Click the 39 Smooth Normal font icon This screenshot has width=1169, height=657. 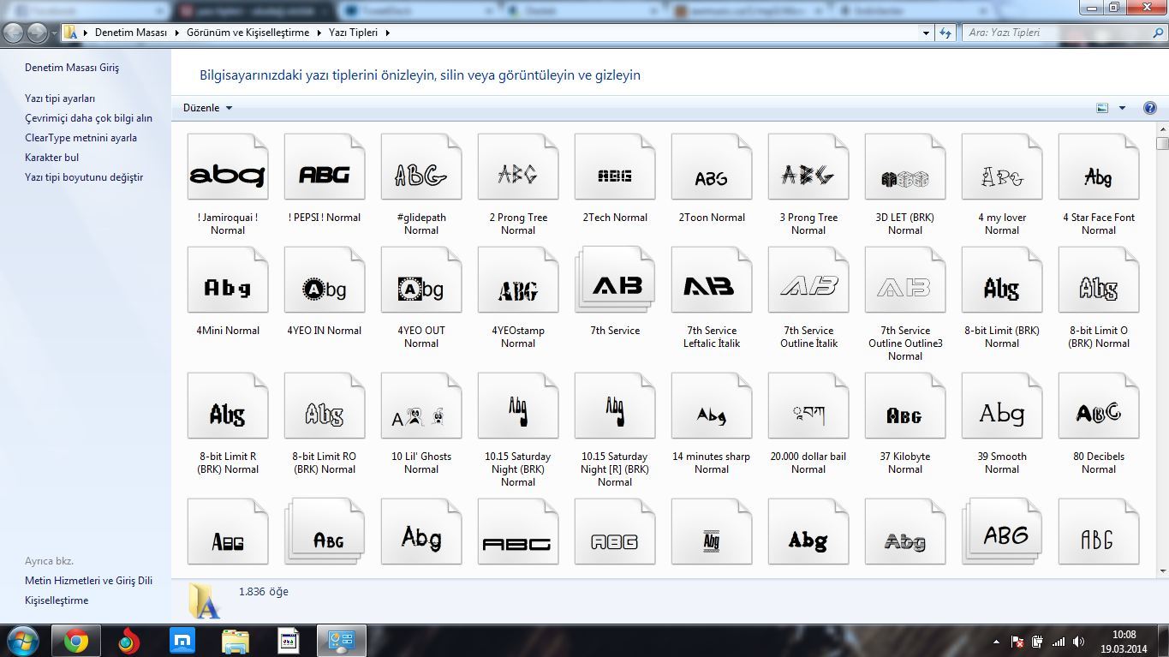[1001, 415]
